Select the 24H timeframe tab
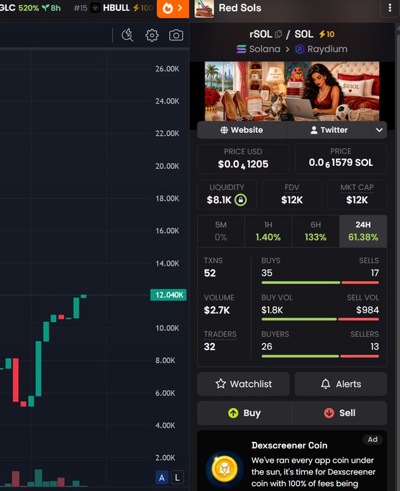The width and height of the screenshot is (400, 491). point(363,231)
